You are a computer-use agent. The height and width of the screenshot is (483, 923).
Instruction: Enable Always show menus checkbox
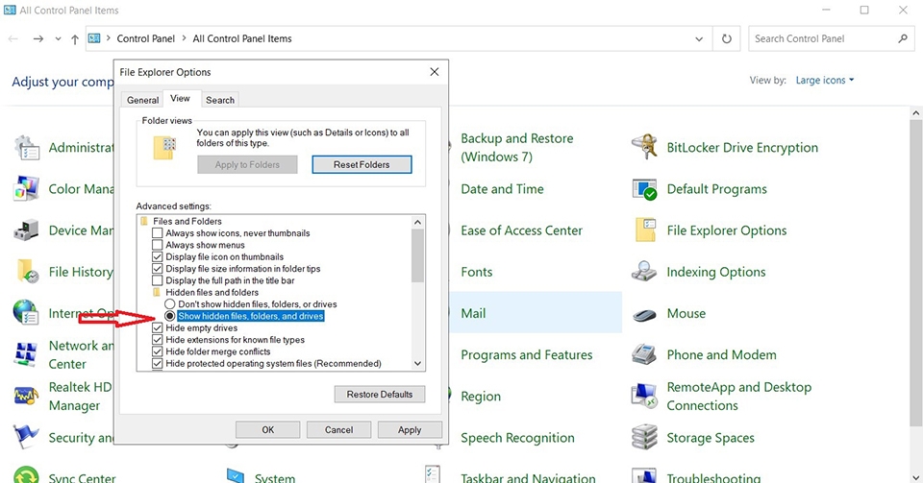[157, 245]
